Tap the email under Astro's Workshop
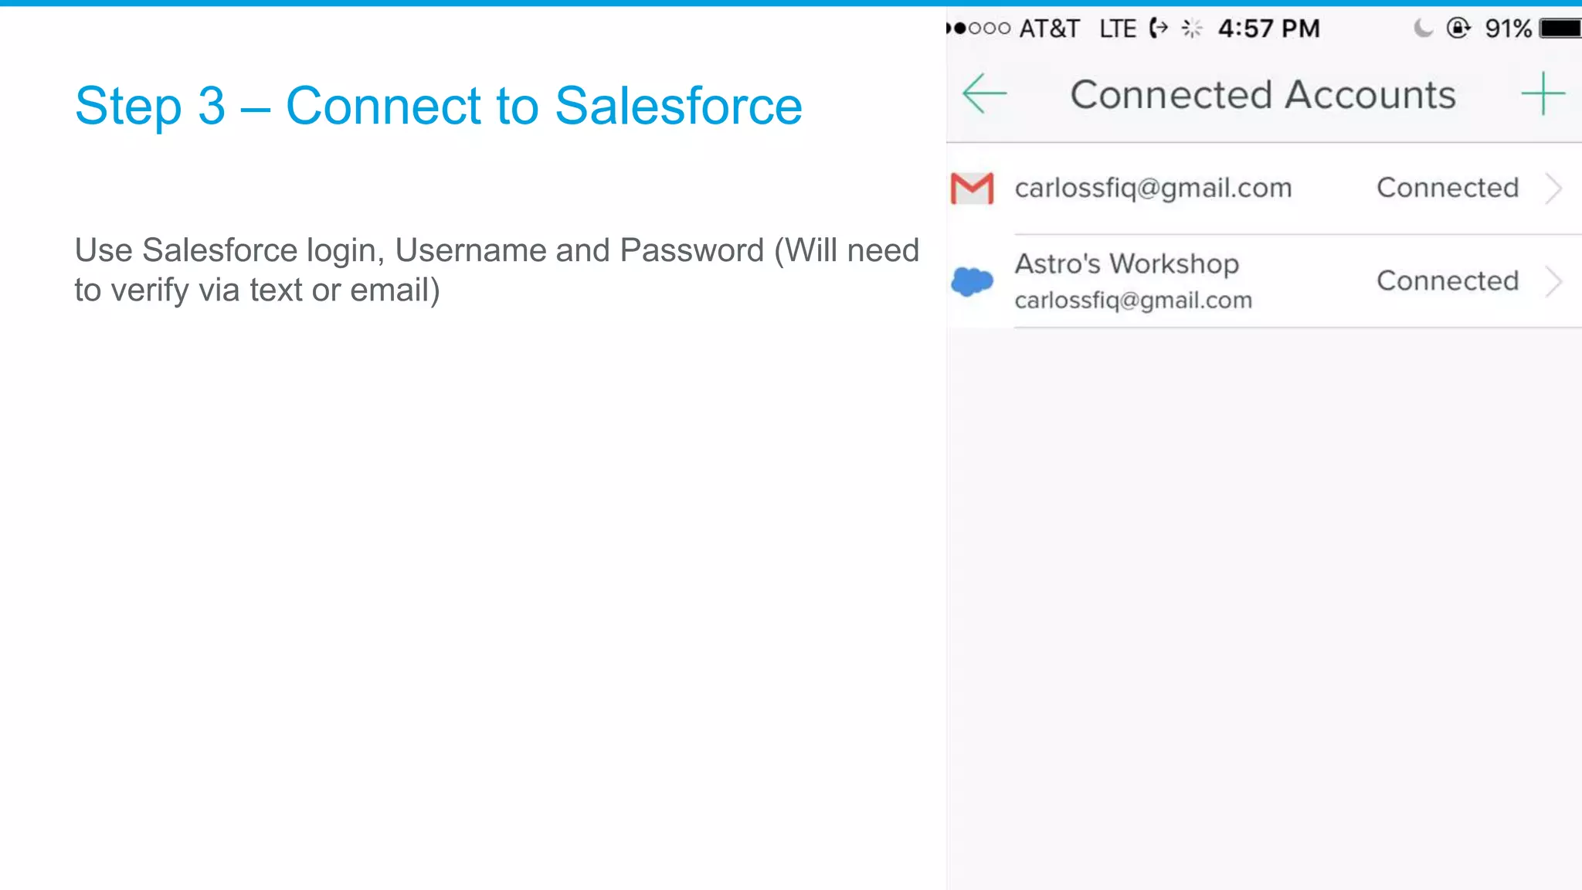 [1132, 300]
